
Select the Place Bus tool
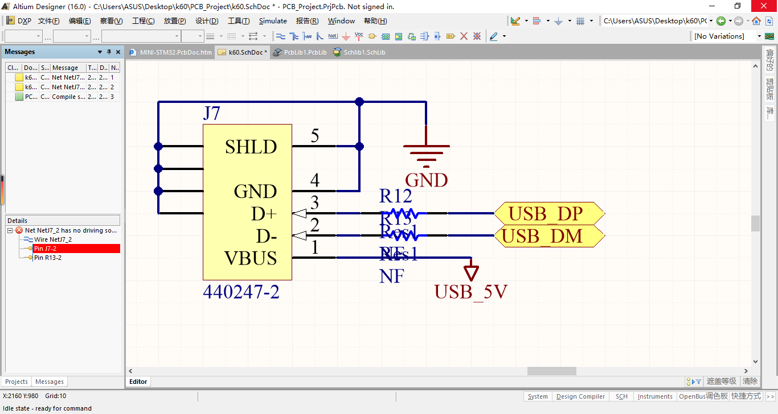click(294, 36)
